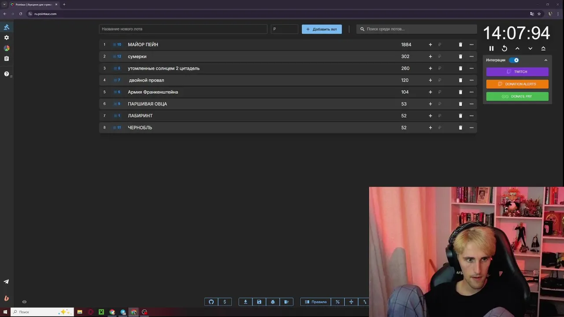Open more options for МАЙОР ПЕЙН
Image resolution: width=564 pixels, height=317 pixels.
tap(471, 44)
